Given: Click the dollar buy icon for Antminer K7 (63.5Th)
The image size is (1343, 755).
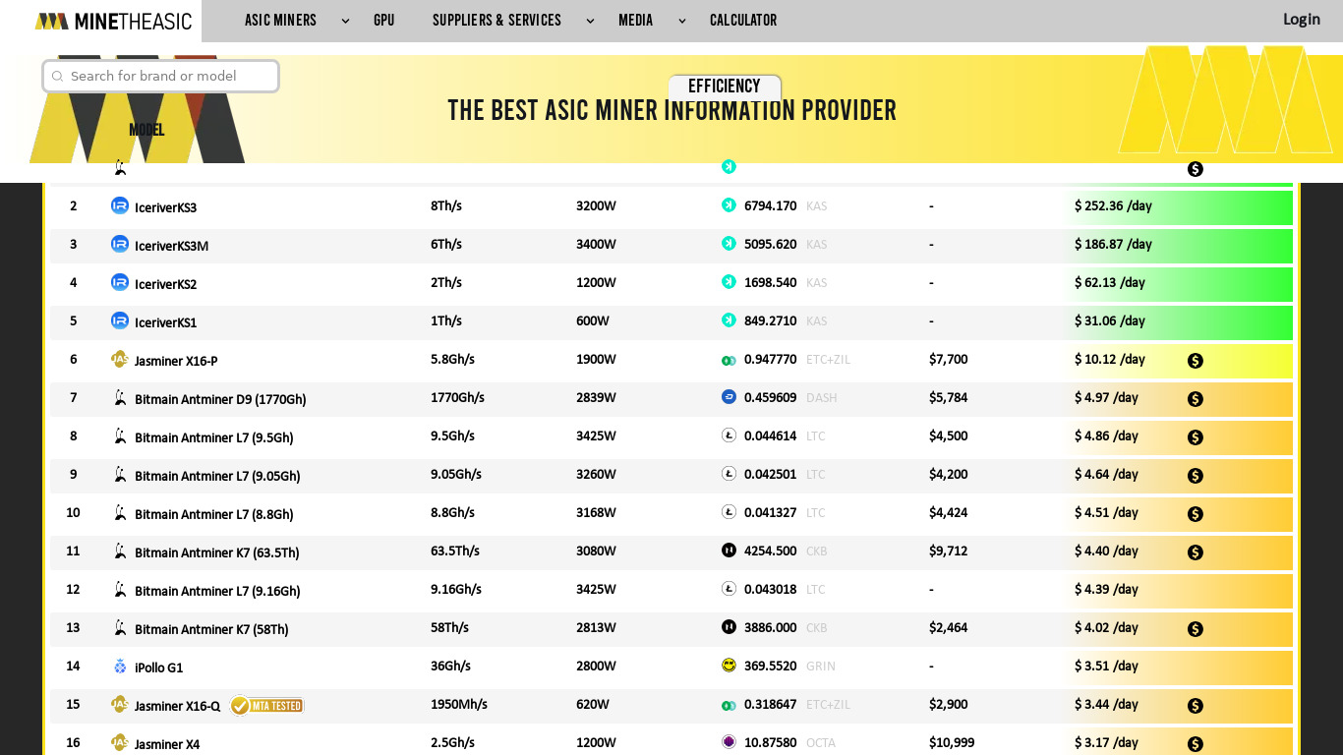Looking at the screenshot, I should (1195, 552).
